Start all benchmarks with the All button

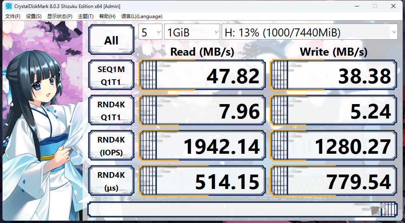pyautogui.click(x=111, y=40)
